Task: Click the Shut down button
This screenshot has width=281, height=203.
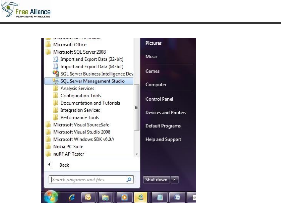Action: pyautogui.click(x=156, y=180)
